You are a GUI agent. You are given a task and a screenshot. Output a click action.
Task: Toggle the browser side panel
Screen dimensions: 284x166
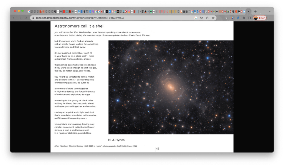pos(250,18)
